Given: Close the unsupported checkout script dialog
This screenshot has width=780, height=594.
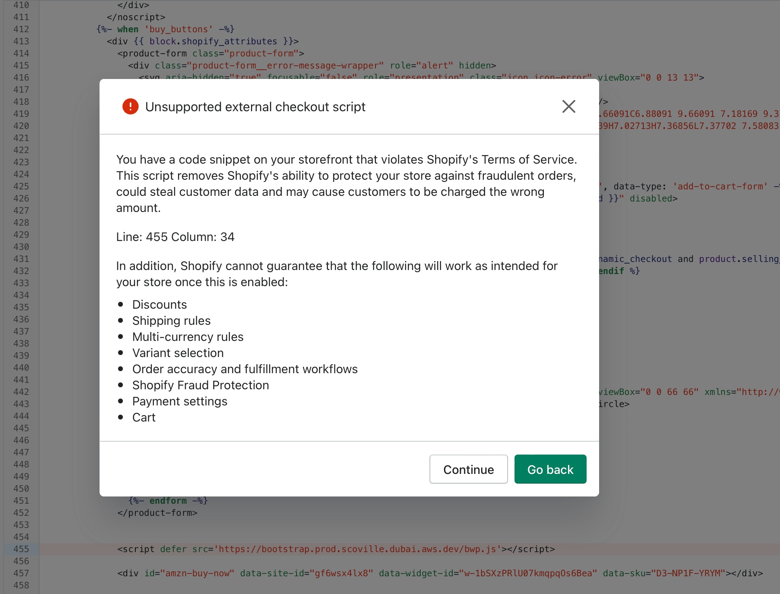Looking at the screenshot, I should point(568,107).
